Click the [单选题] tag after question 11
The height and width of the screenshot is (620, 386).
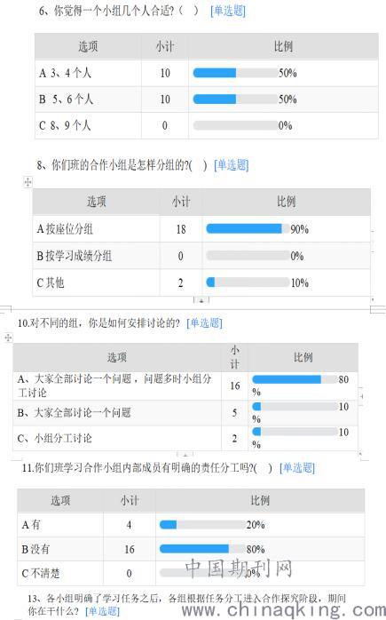[x=296, y=468]
